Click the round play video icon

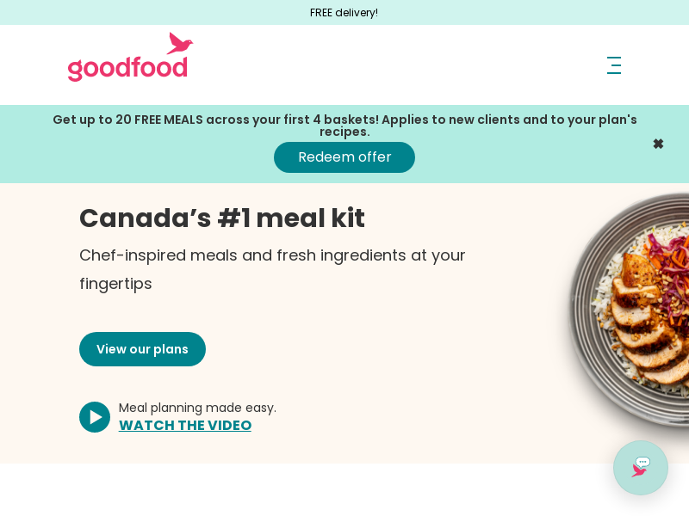coord(95,417)
